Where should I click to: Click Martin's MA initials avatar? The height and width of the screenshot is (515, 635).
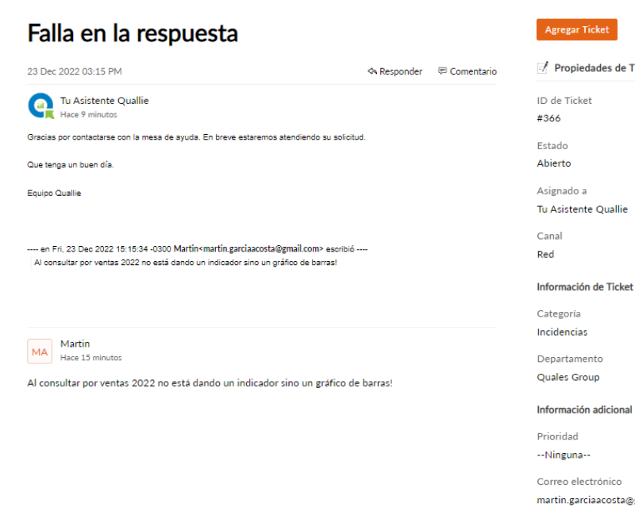click(40, 351)
